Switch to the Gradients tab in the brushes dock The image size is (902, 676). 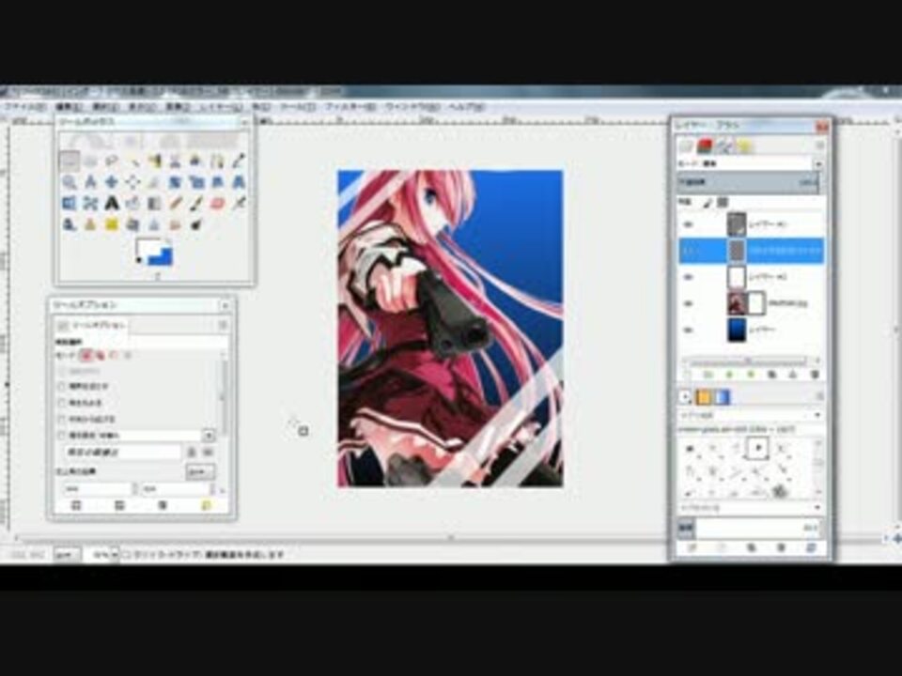[723, 397]
